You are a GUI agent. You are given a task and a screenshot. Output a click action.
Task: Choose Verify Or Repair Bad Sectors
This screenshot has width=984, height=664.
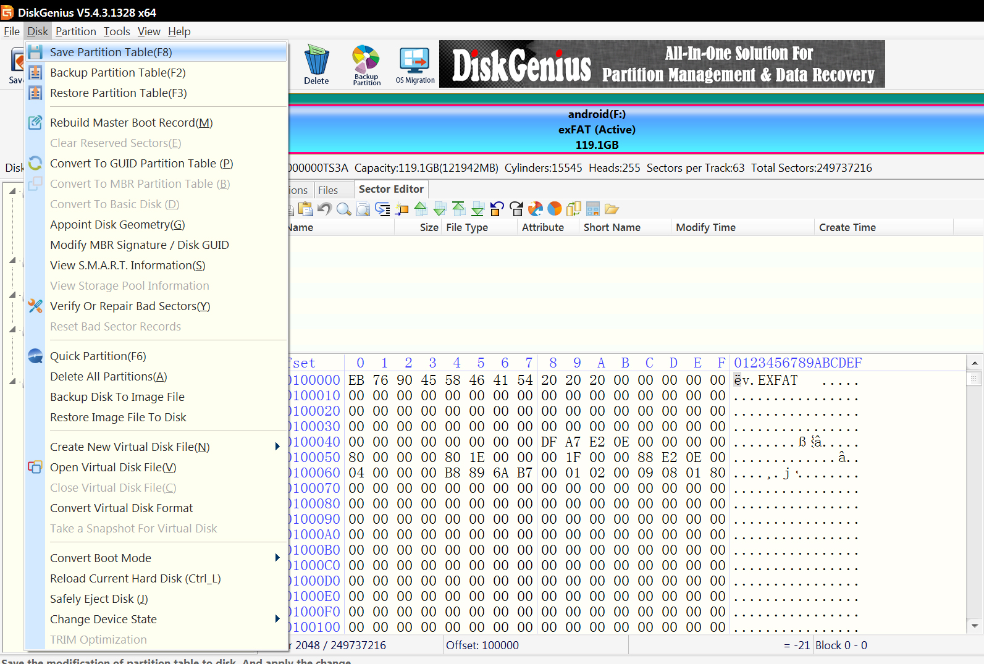coord(156,306)
